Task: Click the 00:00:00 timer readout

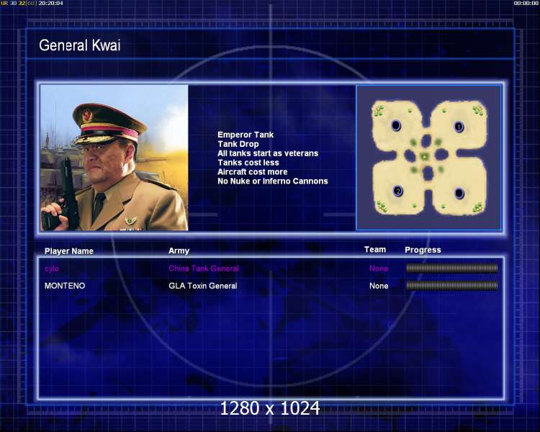Action: pos(526,3)
